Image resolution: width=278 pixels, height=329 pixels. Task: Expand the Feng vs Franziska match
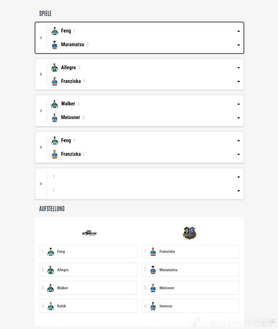coord(41,147)
